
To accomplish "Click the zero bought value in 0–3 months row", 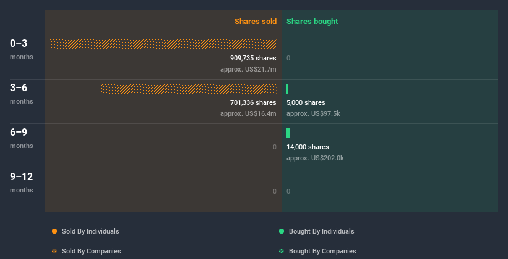I will coord(288,58).
